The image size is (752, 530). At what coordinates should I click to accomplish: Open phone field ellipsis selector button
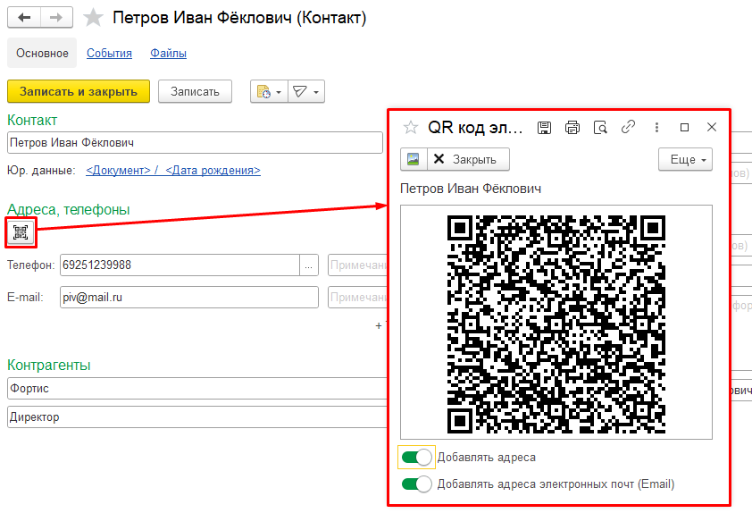[x=309, y=265]
